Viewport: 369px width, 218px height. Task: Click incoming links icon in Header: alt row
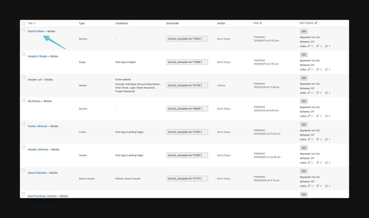click(x=326, y=93)
